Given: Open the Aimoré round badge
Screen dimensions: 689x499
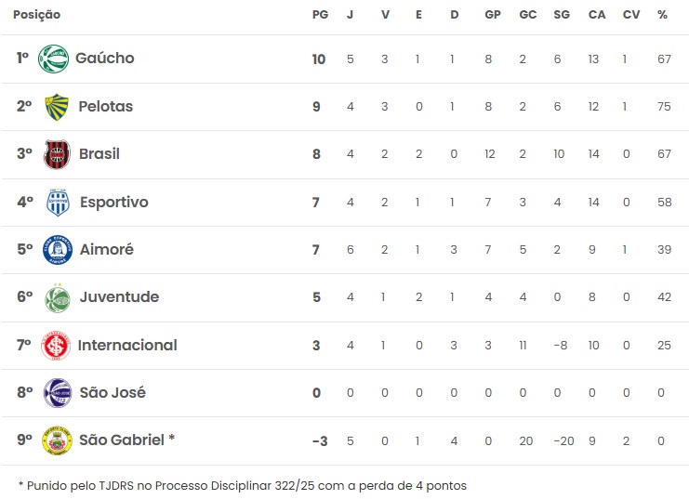Looking at the screenshot, I should pos(57,250).
